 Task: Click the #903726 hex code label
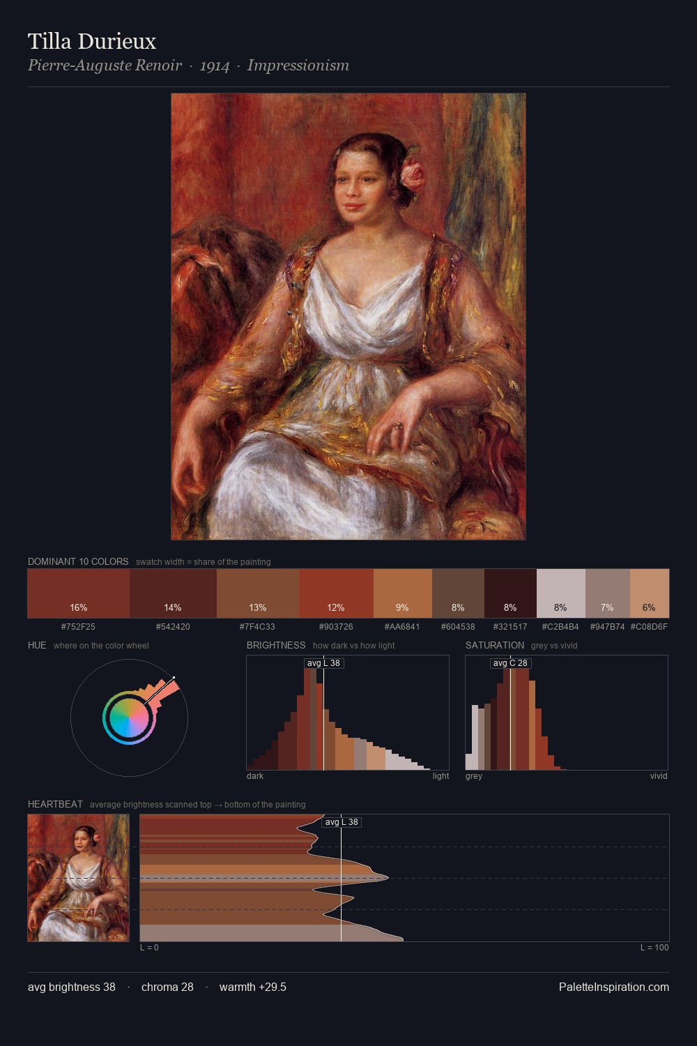[x=336, y=627]
